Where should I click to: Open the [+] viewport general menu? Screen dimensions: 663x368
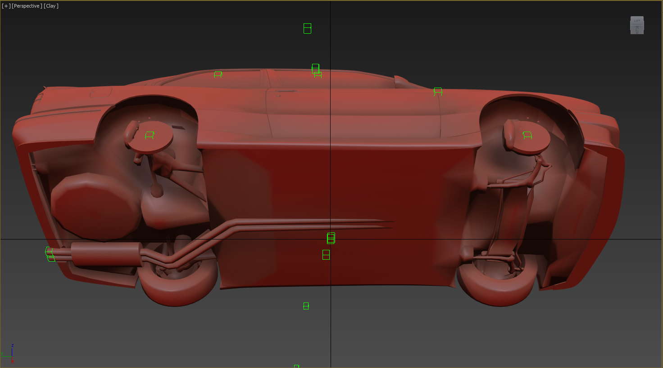[x=6, y=6]
